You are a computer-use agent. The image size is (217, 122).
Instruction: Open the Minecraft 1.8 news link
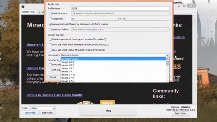point(35,45)
